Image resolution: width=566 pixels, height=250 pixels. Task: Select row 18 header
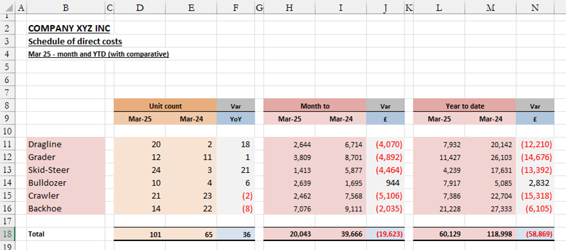[x=8, y=234]
